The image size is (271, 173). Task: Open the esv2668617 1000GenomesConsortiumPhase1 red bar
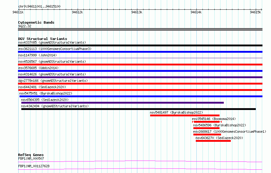click(x=207, y=135)
